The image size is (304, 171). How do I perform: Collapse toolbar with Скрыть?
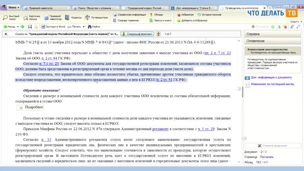click(x=296, y=21)
